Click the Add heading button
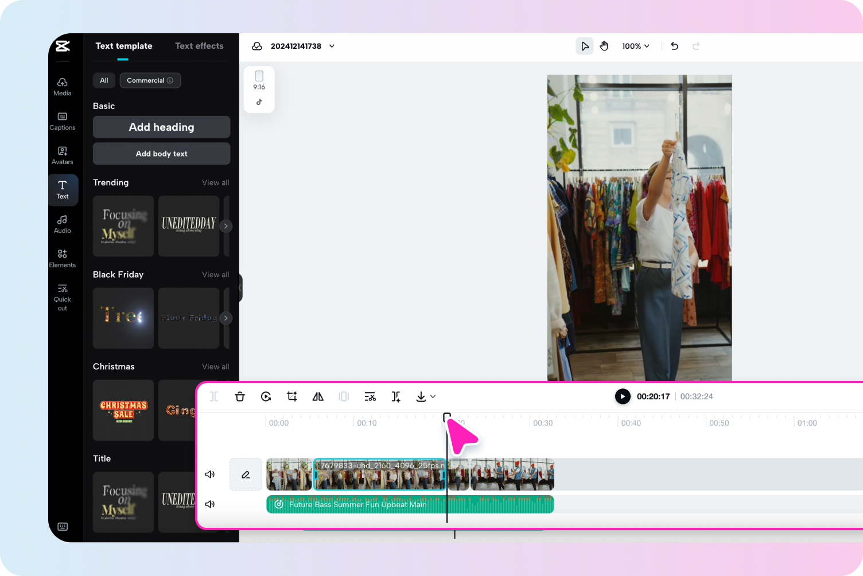863x576 pixels. tap(161, 127)
